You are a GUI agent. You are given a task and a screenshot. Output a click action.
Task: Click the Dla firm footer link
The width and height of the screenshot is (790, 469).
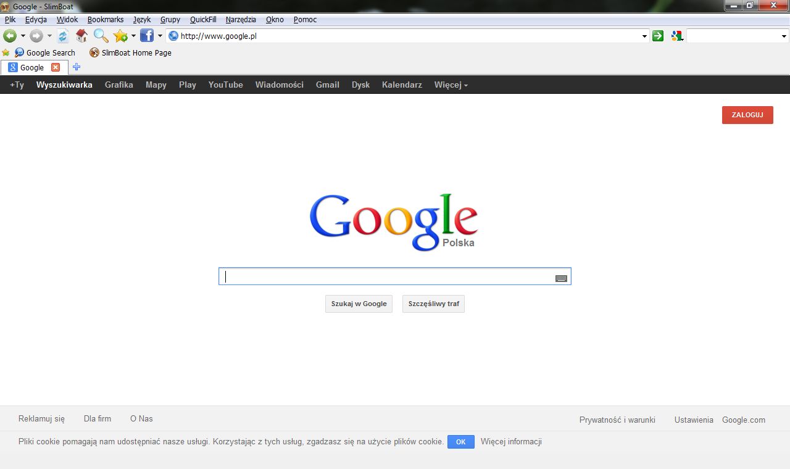[x=98, y=418]
